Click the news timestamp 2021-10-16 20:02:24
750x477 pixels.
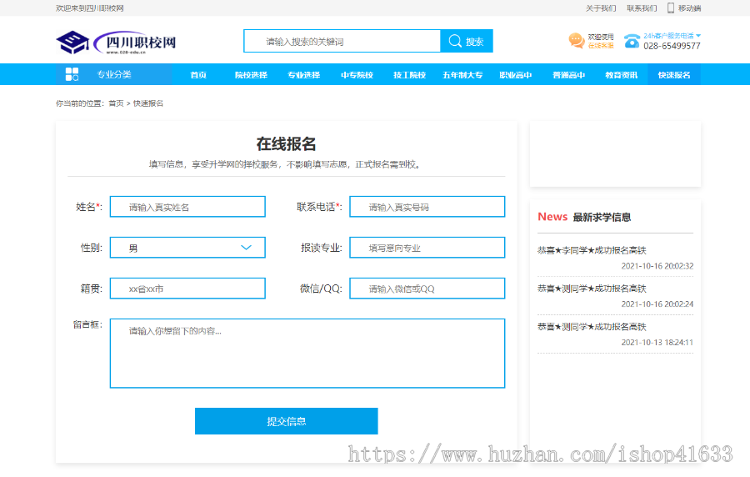(x=657, y=304)
